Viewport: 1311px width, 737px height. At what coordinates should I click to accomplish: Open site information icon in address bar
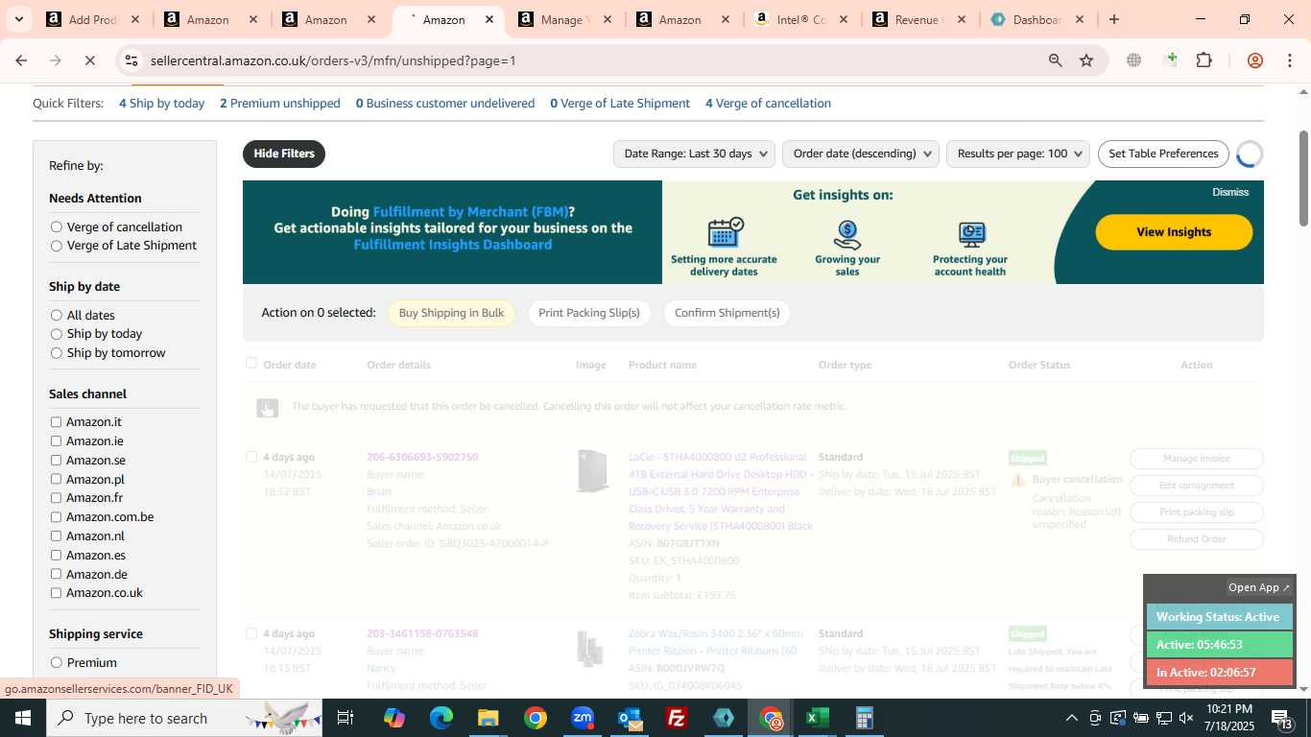(x=131, y=60)
